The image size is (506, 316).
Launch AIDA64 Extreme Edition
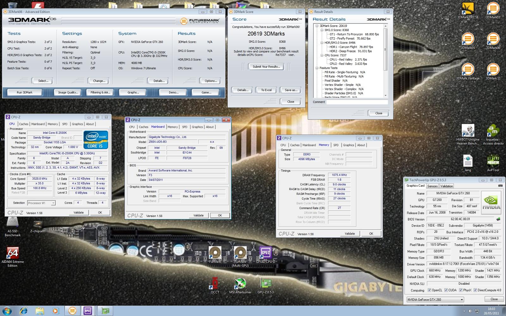pos(13,257)
